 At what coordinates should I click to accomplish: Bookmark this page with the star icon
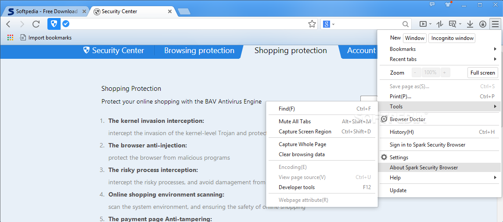pos(312,24)
